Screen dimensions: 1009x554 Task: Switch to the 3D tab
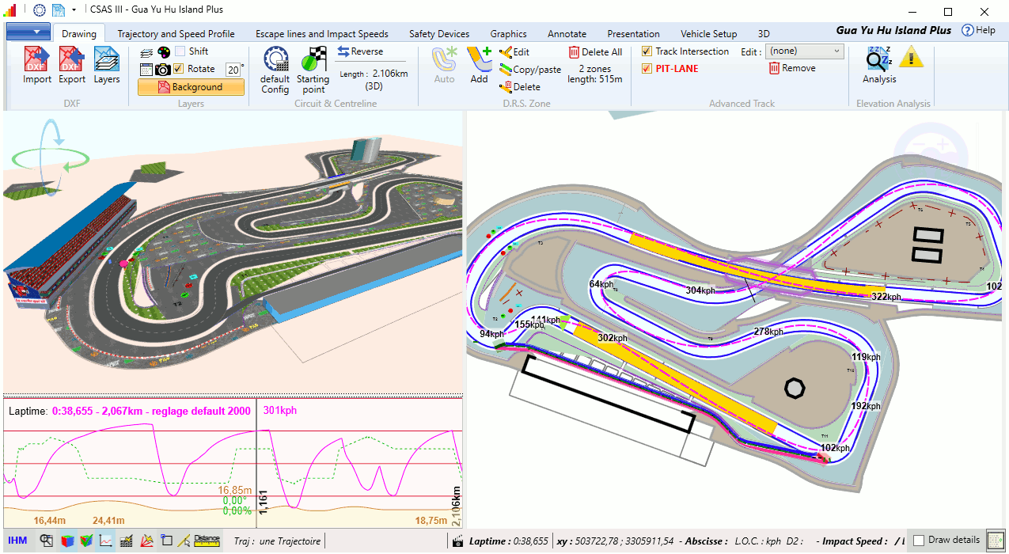coord(764,34)
